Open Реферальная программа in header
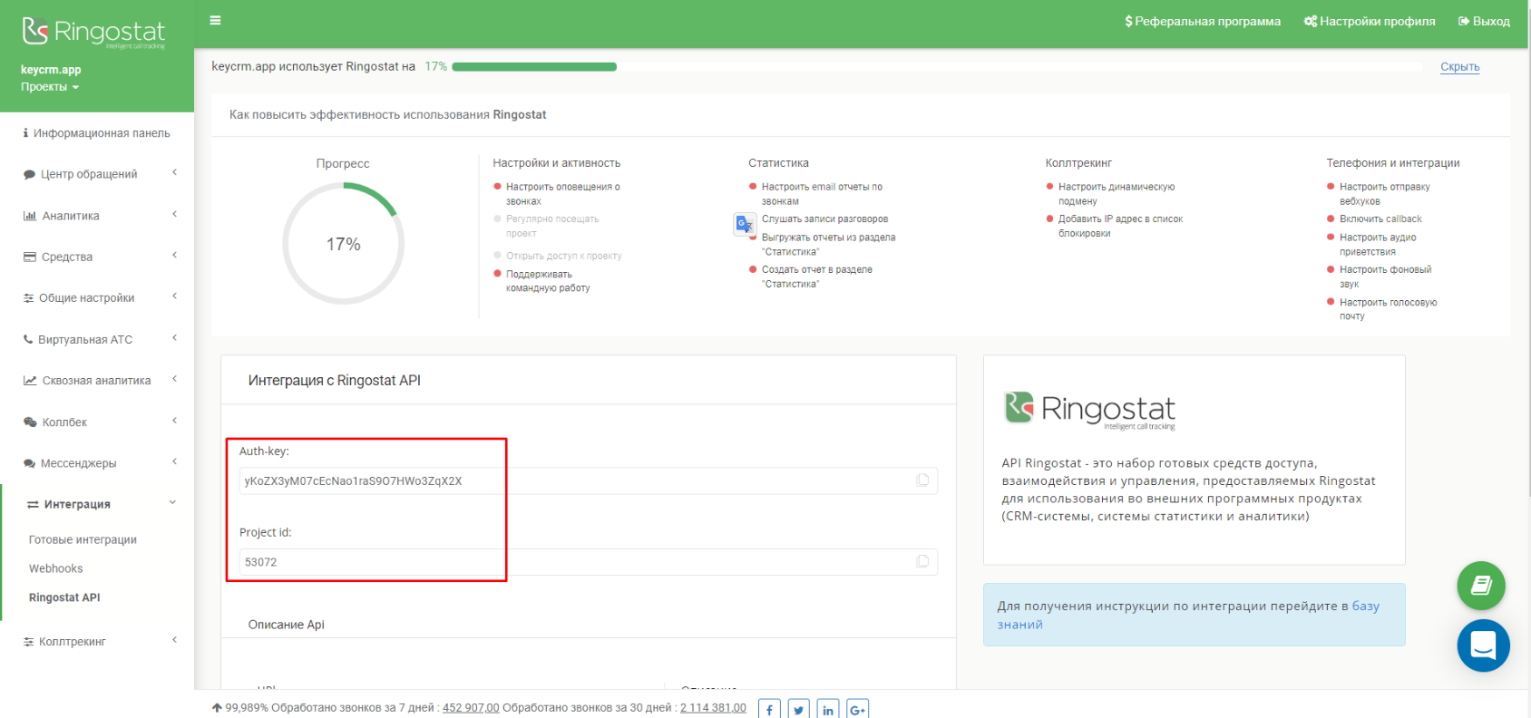The image size is (1531, 718). point(1203,21)
